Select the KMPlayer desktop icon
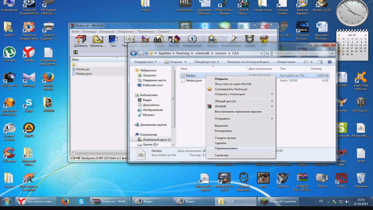373x210 pixels. (29, 80)
